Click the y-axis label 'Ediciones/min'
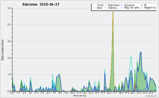 [x=2, y=50]
